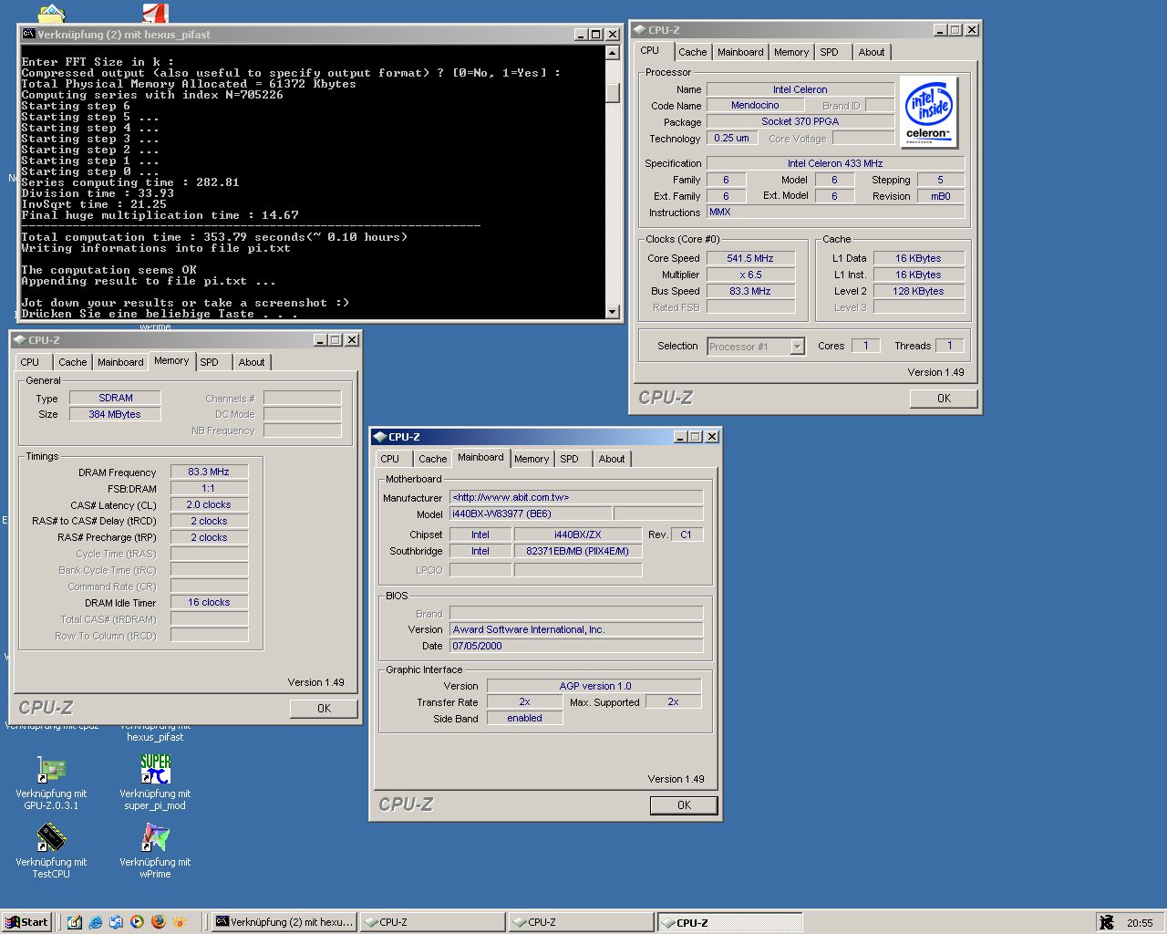This screenshot has width=1167, height=934.
Task: Click the http://www.abit.com.tw manufacturer field
Action: [x=576, y=498]
